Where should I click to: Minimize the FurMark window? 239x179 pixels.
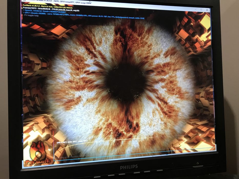195,9
